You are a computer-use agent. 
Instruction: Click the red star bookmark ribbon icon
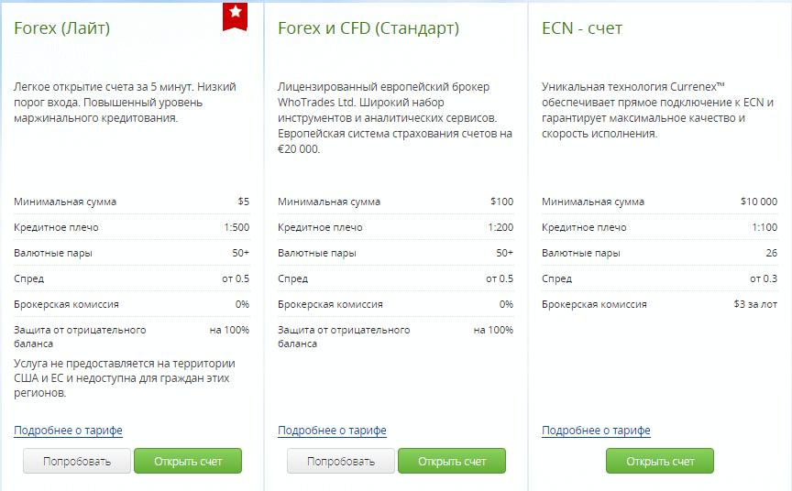(235, 16)
